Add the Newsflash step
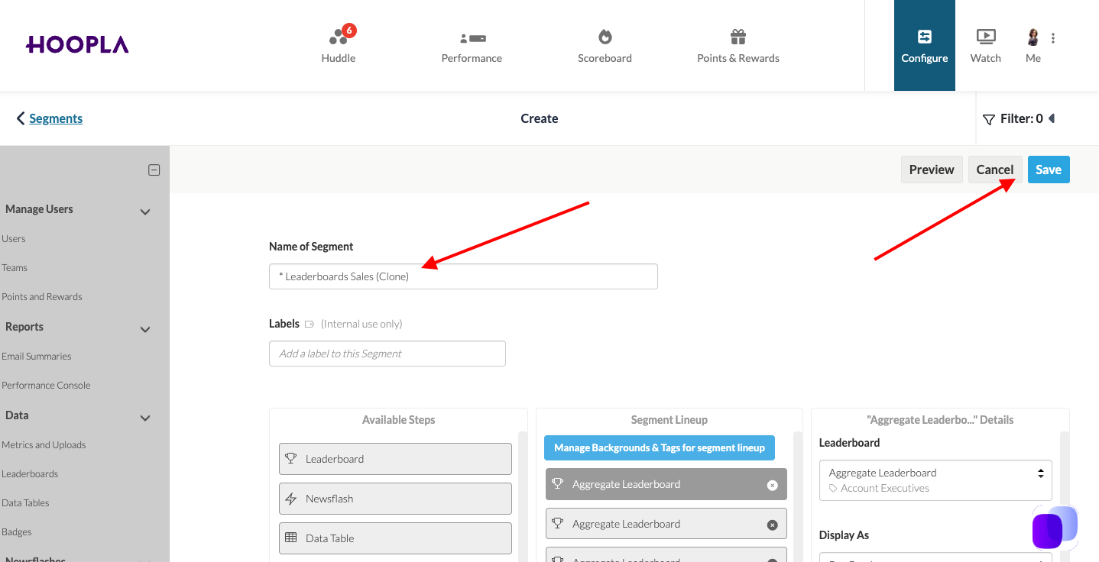Screen dimensions: 1099x562 point(395,499)
